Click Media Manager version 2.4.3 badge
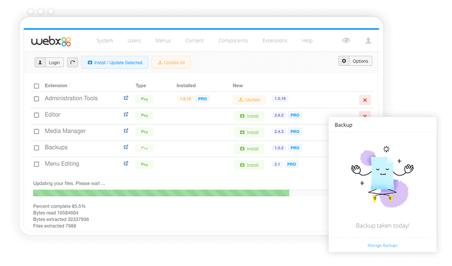This screenshot has width=452, height=266. coord(279,132)
